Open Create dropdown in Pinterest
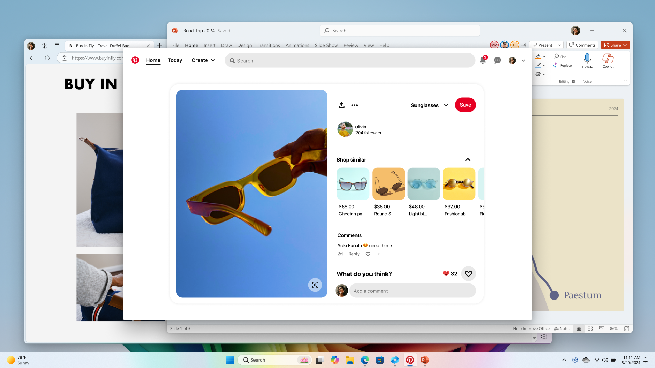655x368 pixels. click(203, 60)
